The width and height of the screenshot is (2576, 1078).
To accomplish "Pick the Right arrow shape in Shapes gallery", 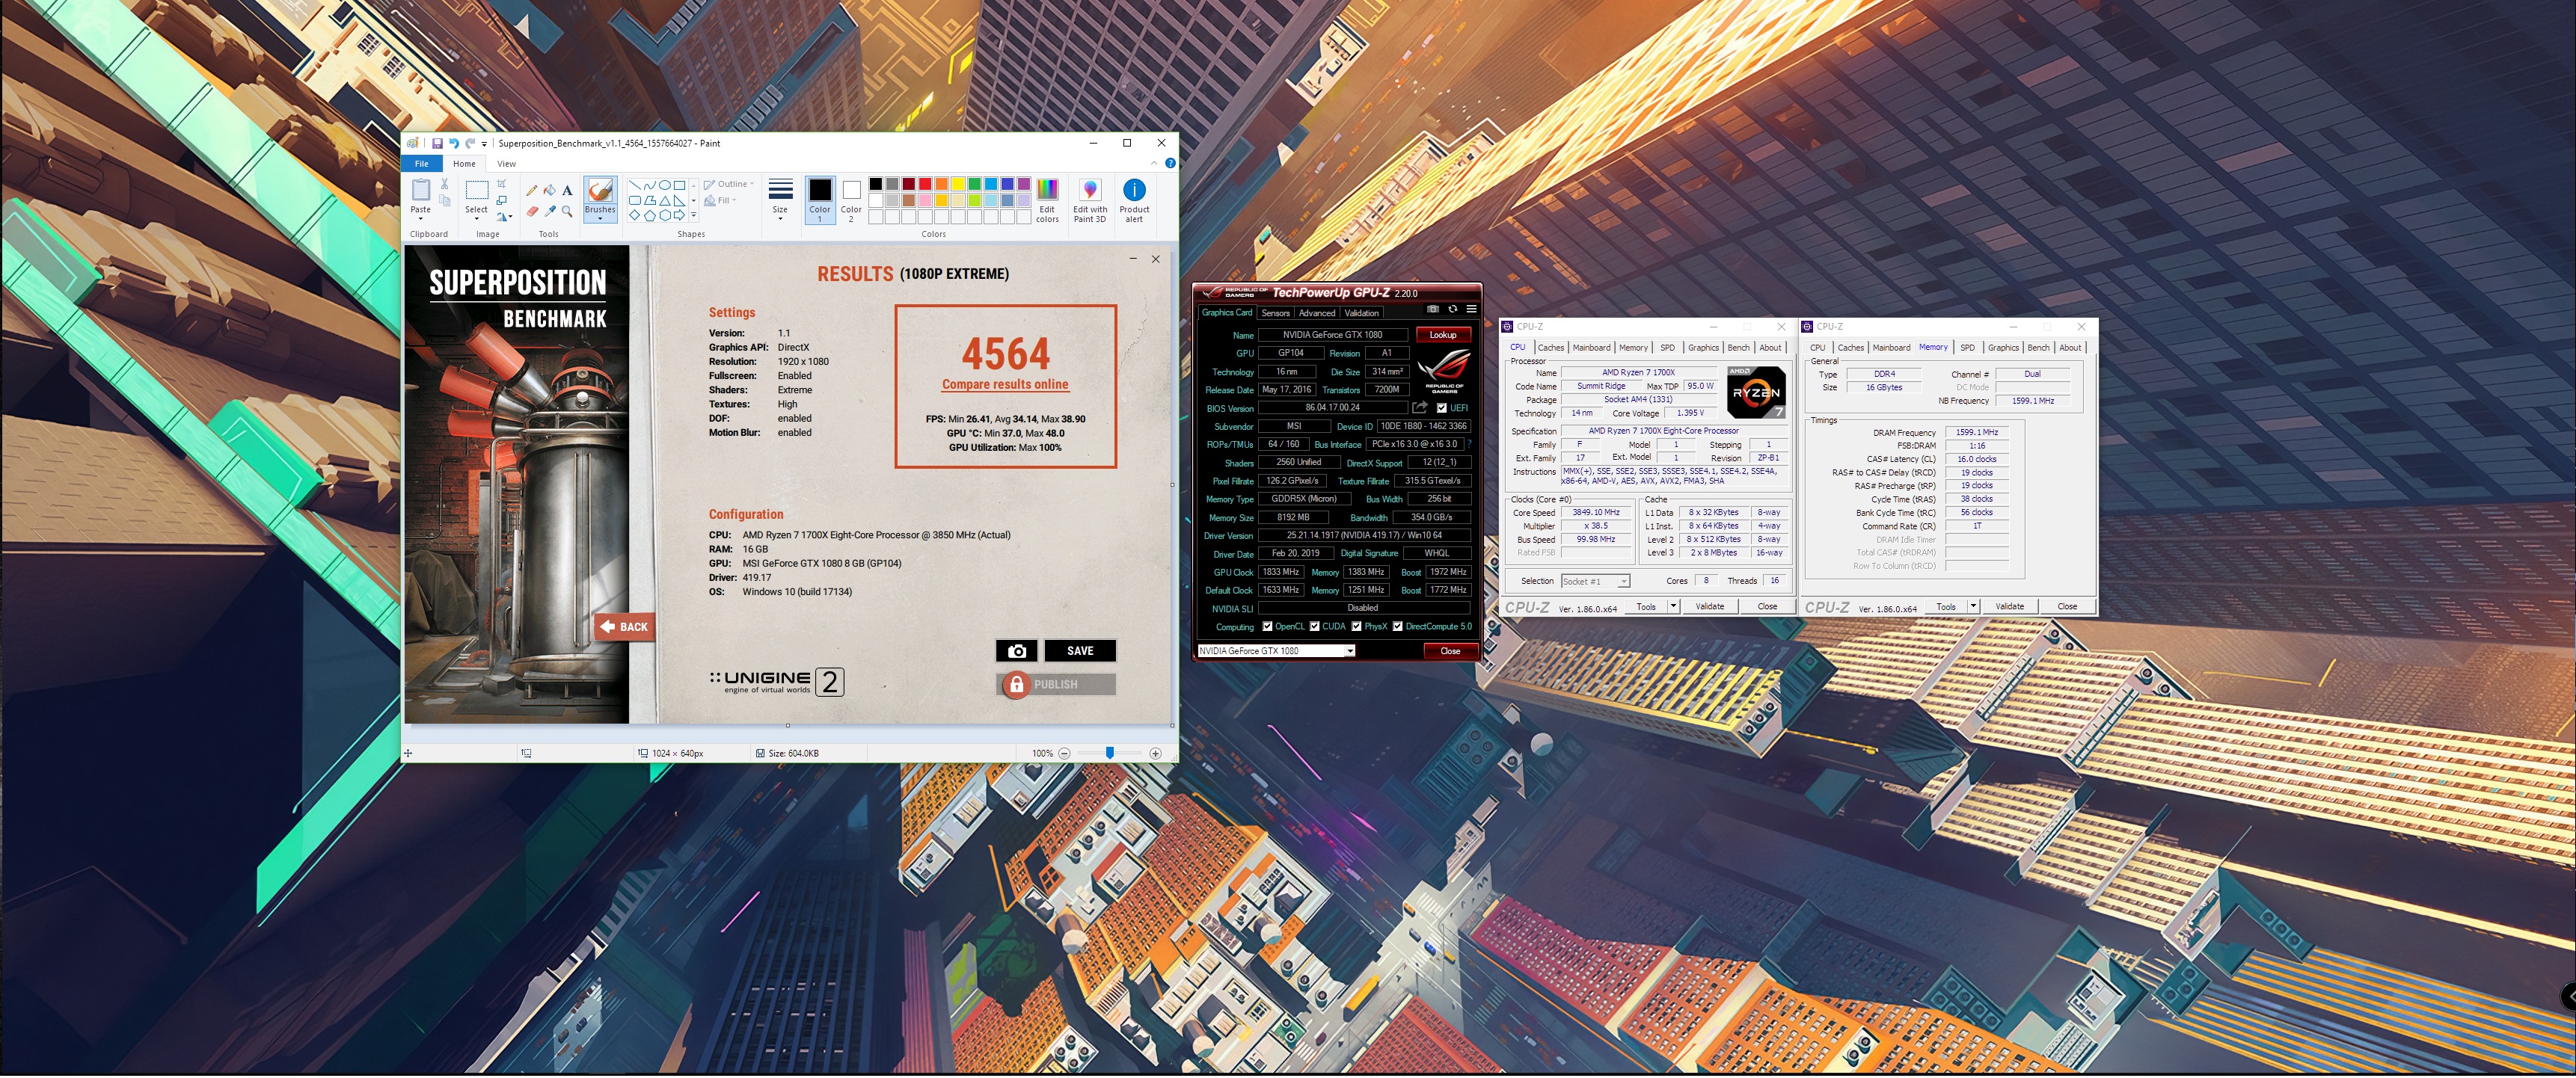I will pyautogui.click(x=679, y=215).
